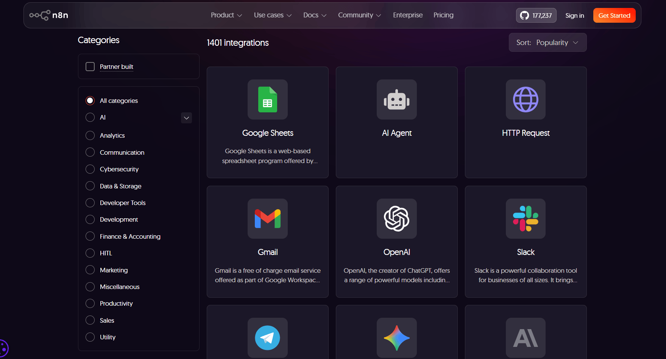
Task: Click the Gmail envelope icon
Action: pyautogui.click(x=268, y=219)
